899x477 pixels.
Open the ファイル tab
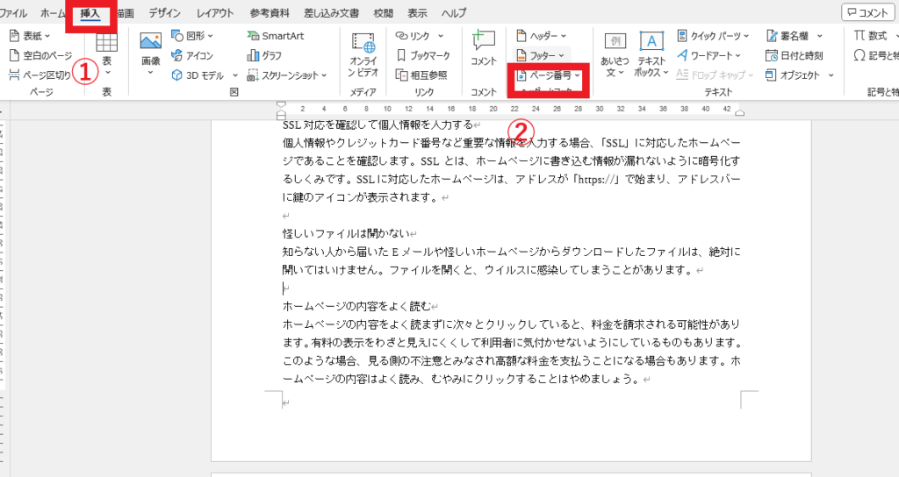(x=13, y=12)
